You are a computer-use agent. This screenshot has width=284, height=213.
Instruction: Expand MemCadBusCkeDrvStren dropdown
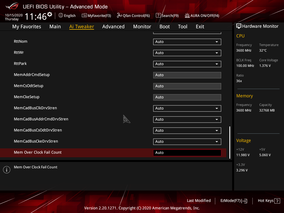[187, 142]
